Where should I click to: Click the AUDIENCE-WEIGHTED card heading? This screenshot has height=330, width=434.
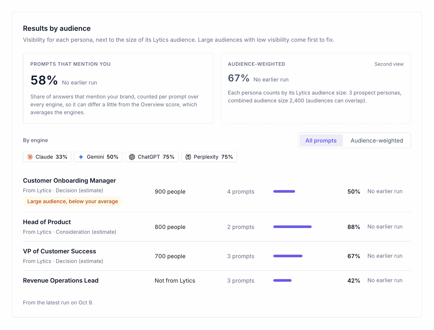pos(256,64)
